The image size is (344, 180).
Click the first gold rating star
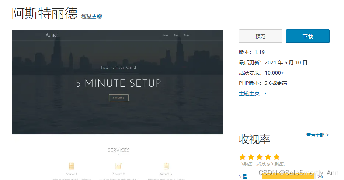(243, 157)
